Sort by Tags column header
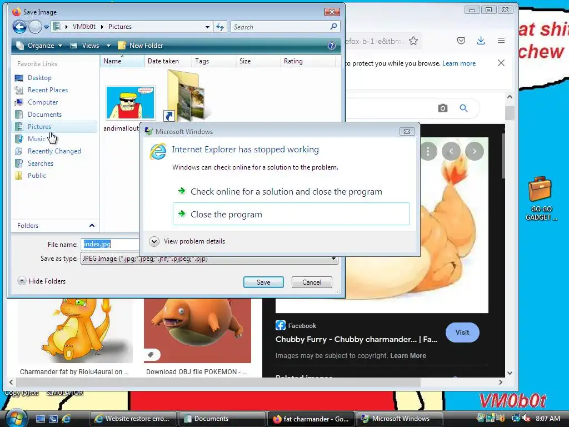This screenshot has width=569, height=427. click(214, 61)
